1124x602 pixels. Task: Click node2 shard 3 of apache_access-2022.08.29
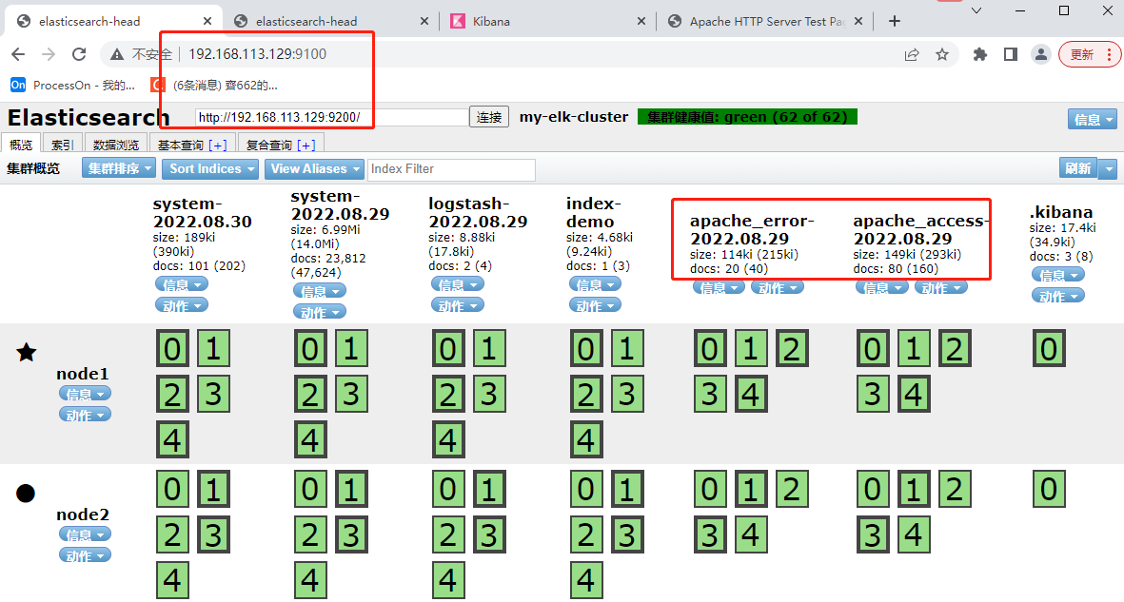873,534
